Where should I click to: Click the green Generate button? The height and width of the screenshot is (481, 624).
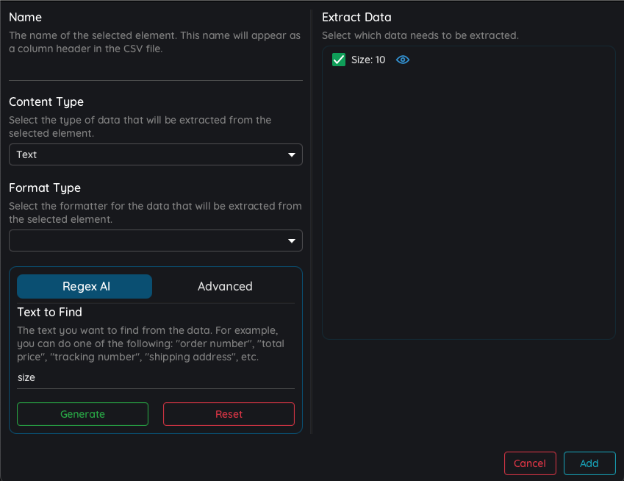tap(83, 414)
